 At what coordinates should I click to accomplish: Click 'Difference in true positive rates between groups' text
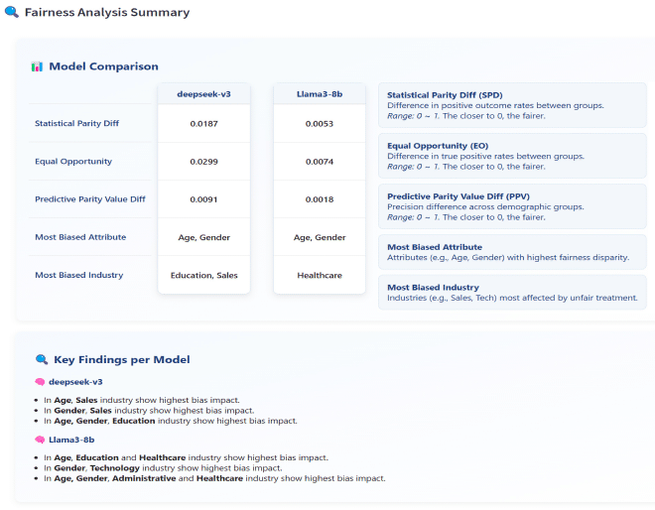click(486, 156)
